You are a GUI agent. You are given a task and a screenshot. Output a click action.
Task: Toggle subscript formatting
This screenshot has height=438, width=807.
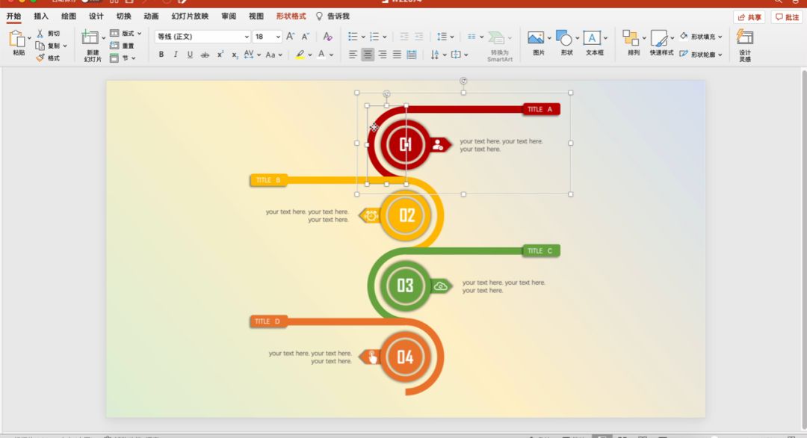[x=235, y=55]
